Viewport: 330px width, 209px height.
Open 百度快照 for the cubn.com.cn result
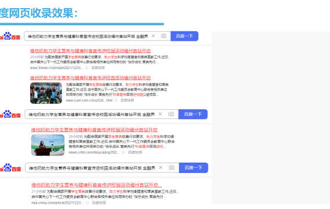(127, 100)
